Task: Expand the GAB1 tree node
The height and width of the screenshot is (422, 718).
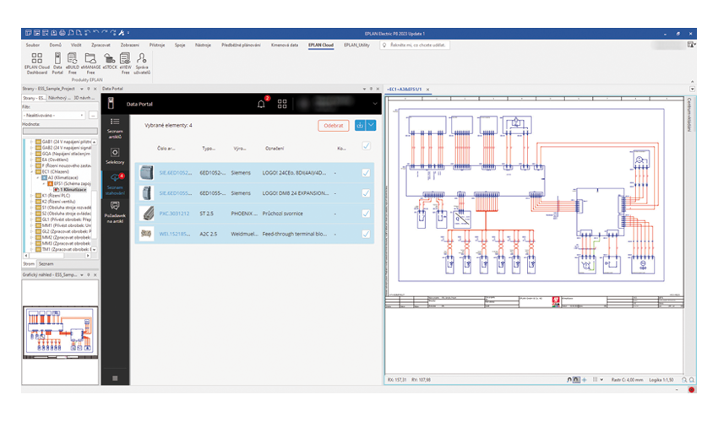Action: (x=32, y=142)
